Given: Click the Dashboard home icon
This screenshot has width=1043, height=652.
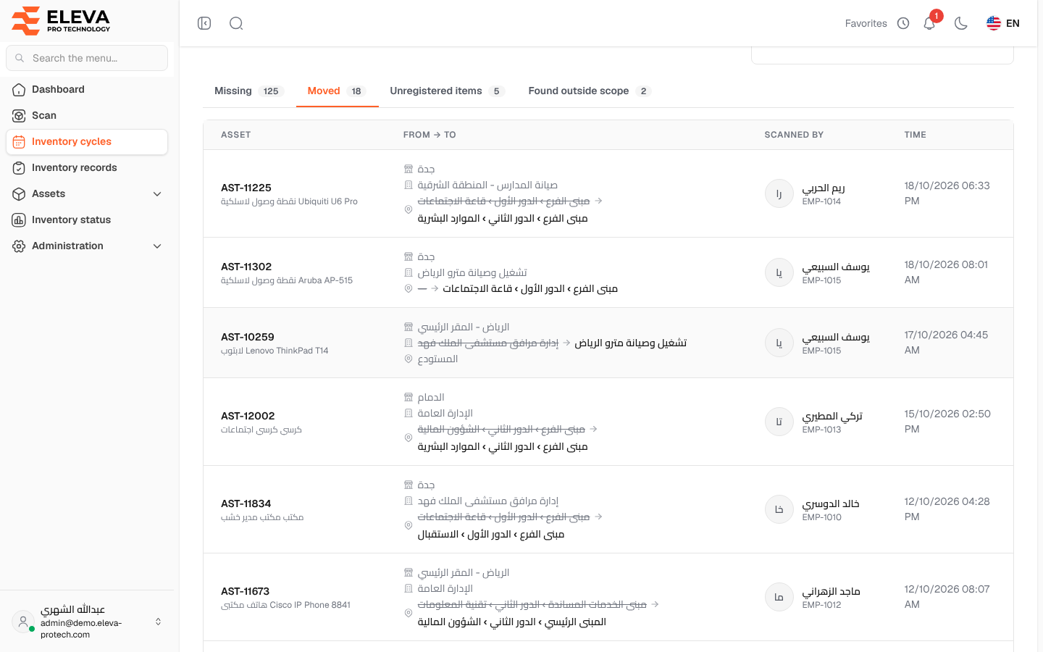Looking at the screenshot, I should [x=19, y=90].
